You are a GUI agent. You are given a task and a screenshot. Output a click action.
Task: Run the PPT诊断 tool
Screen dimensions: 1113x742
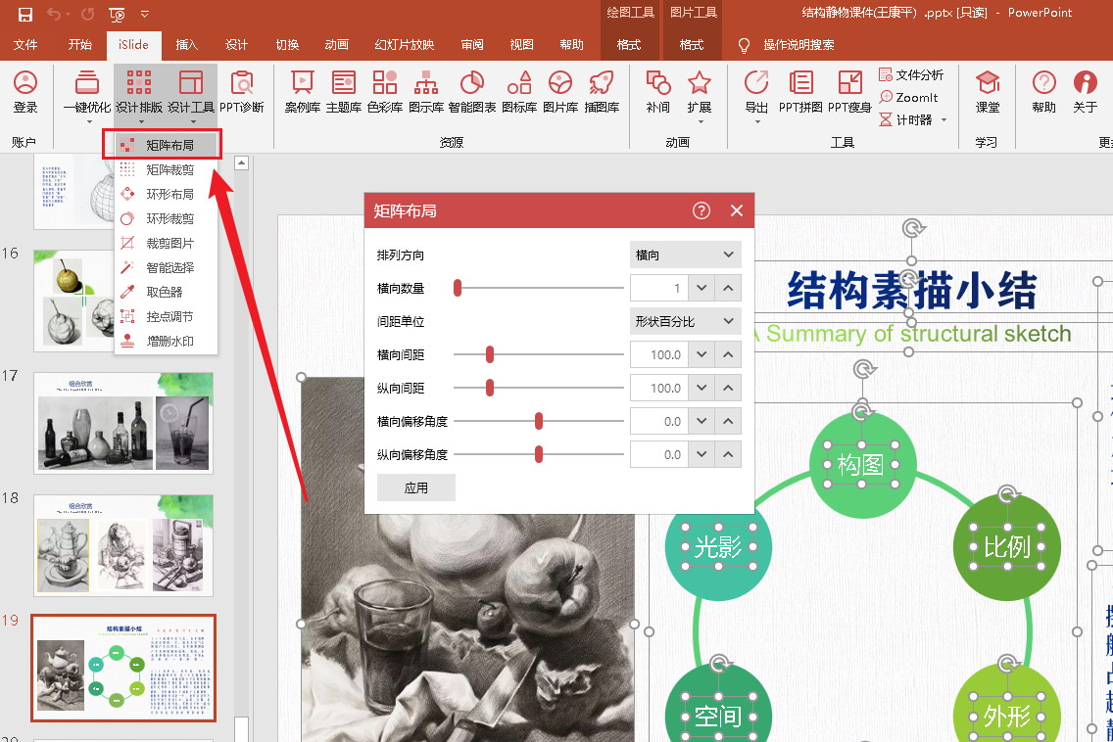pyautogui.click(x=242, y=91)
